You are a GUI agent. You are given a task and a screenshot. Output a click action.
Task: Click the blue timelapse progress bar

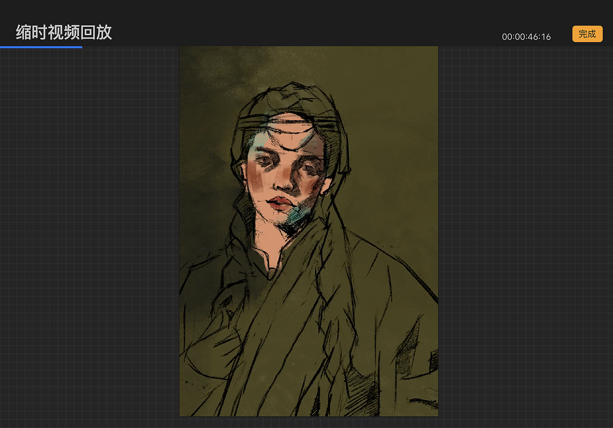click(41, 47)
